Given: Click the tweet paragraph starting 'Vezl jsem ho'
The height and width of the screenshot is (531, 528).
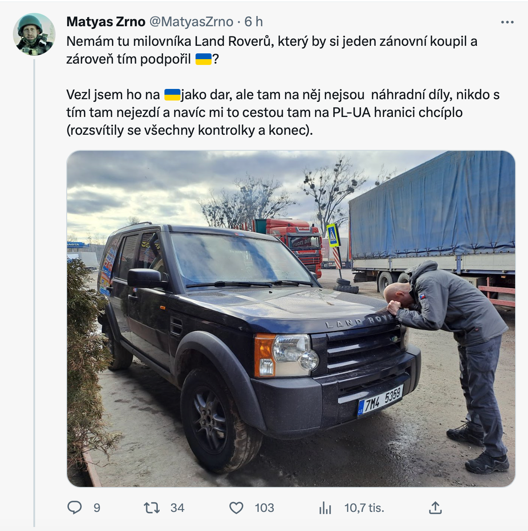Looking at the screenshot, I should click(283, 113).
